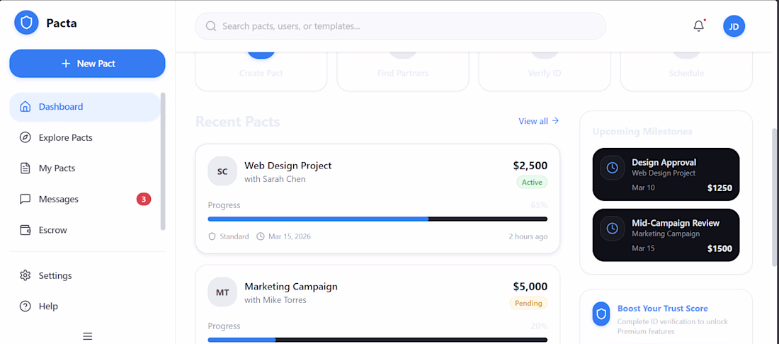Open My Pacts in the sidebar
The width and height of the screenshot is (779, 344).
(57, 168)
